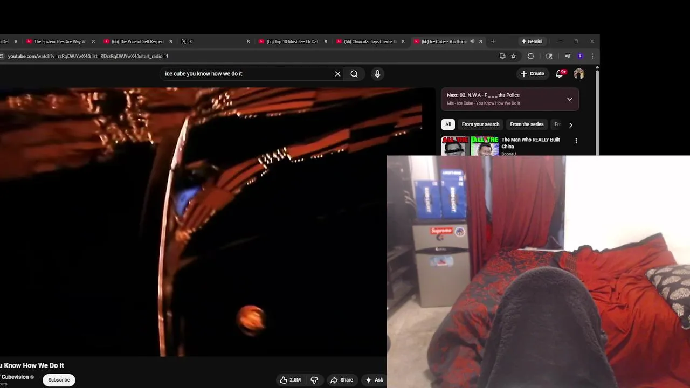The height and width of the screenshot is (388, 690).
Task: Bookmark this page with star icon
Action: (x=514, y=56)
